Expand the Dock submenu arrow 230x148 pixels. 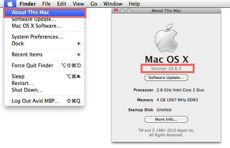[x=79, y=44]
